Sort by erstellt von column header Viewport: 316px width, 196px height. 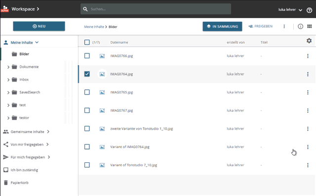click(x=236, y=42)
